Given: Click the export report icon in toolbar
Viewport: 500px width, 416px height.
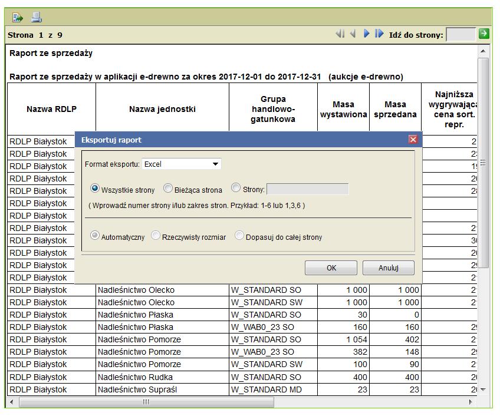Looking at the screenshot, I should 18,17.
